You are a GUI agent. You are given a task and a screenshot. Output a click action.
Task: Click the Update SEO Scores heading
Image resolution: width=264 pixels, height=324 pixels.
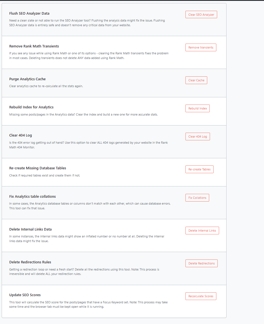(25, 295)
